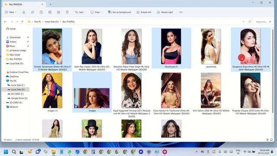Switch to details view icon in status bar

click(x=267, y=140)
